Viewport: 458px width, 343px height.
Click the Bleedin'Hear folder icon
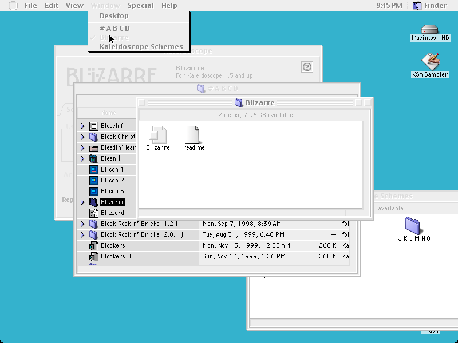pyautogui.click(x=93, y=148)
